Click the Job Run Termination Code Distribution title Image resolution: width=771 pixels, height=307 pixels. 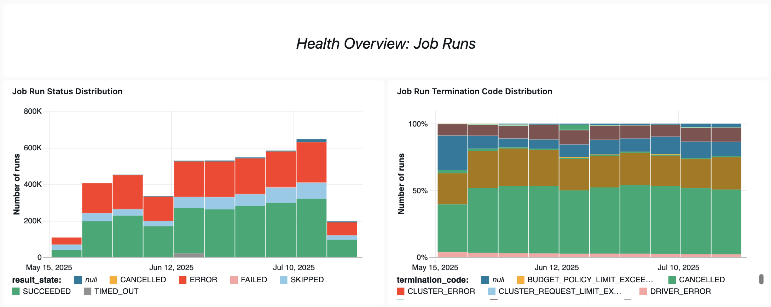pos(474,91)
